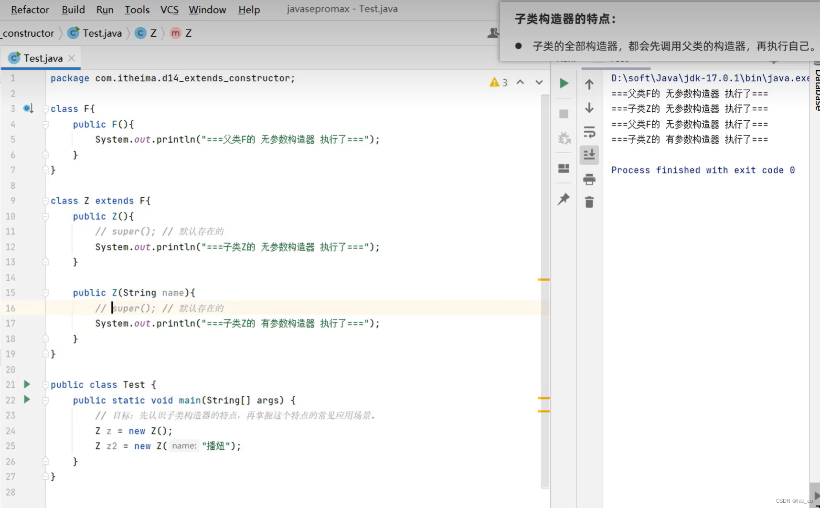Go to next highlighted error arrow
This screenshot has width=820, height=508.
[x=539, y=82]
